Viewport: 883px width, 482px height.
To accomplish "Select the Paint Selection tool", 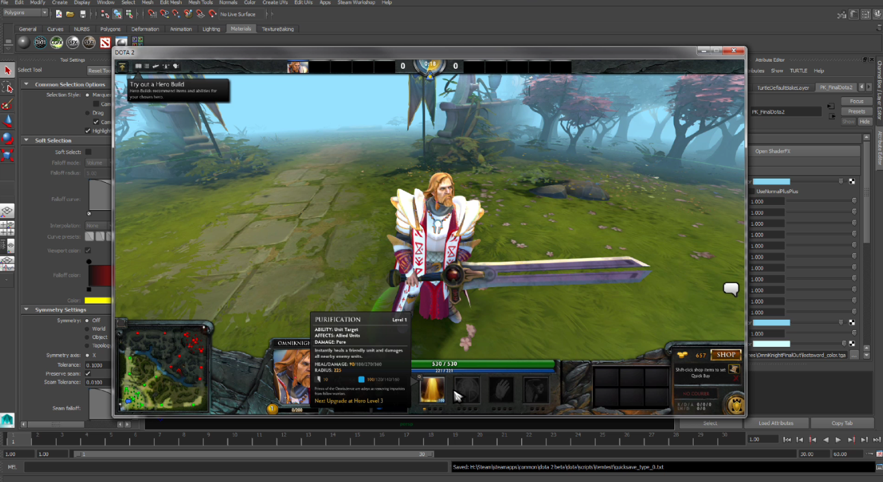I will (x=7, y=105).
